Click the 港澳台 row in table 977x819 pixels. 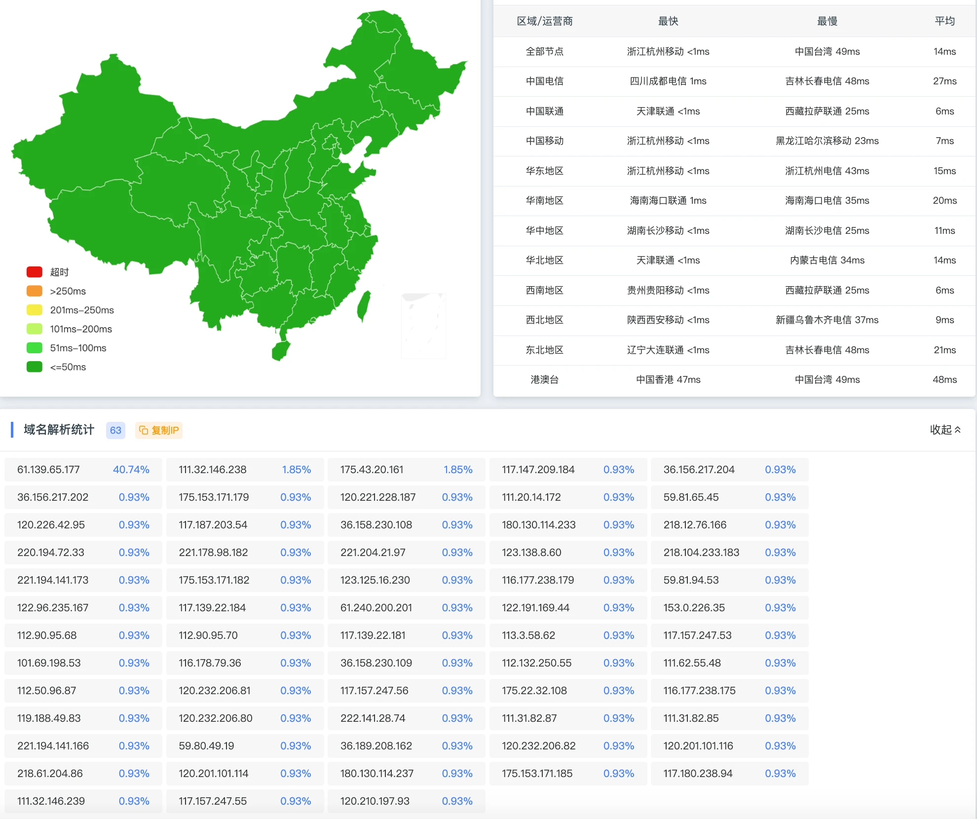544,380
